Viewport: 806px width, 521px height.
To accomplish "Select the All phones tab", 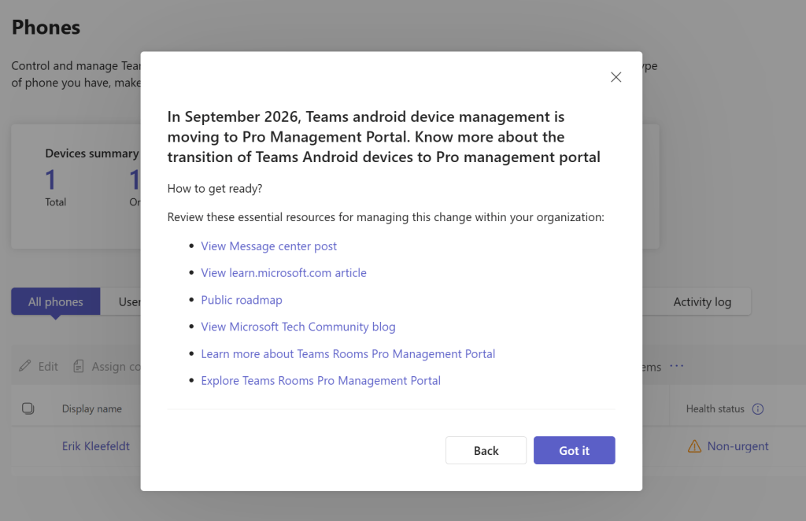I will [56, 301].
